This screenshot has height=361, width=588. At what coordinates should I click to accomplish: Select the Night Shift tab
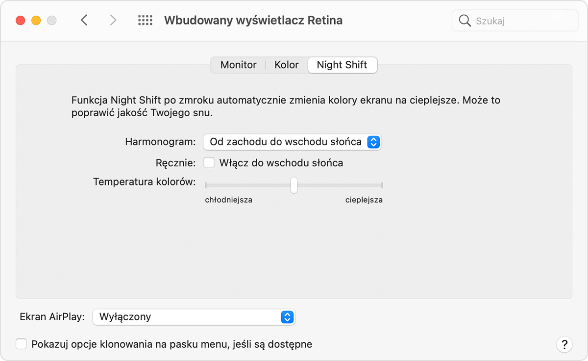click(x=342, y=65)
